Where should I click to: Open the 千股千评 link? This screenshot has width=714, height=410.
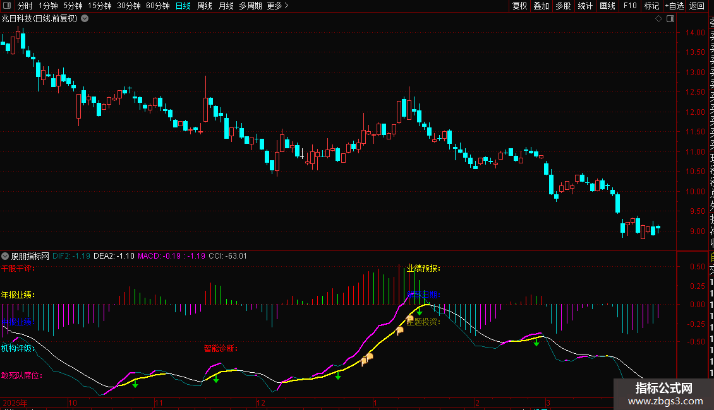click(18, 268)
